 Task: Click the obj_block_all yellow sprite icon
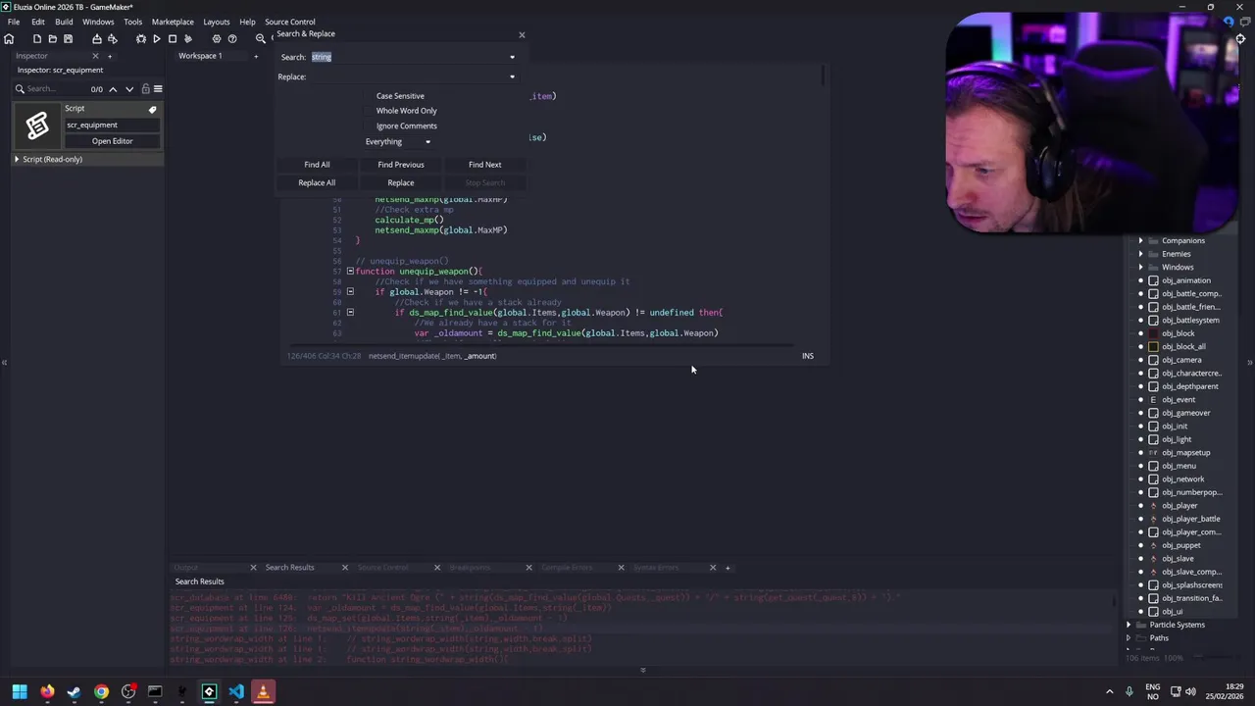coord(1153,346)
